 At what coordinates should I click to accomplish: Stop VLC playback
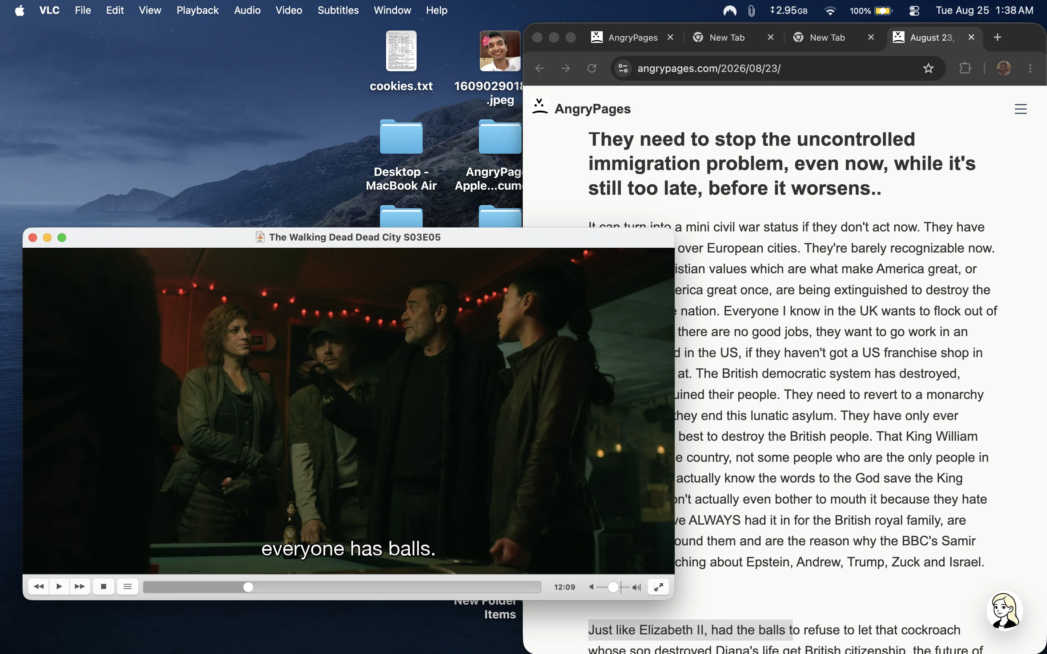103,586
